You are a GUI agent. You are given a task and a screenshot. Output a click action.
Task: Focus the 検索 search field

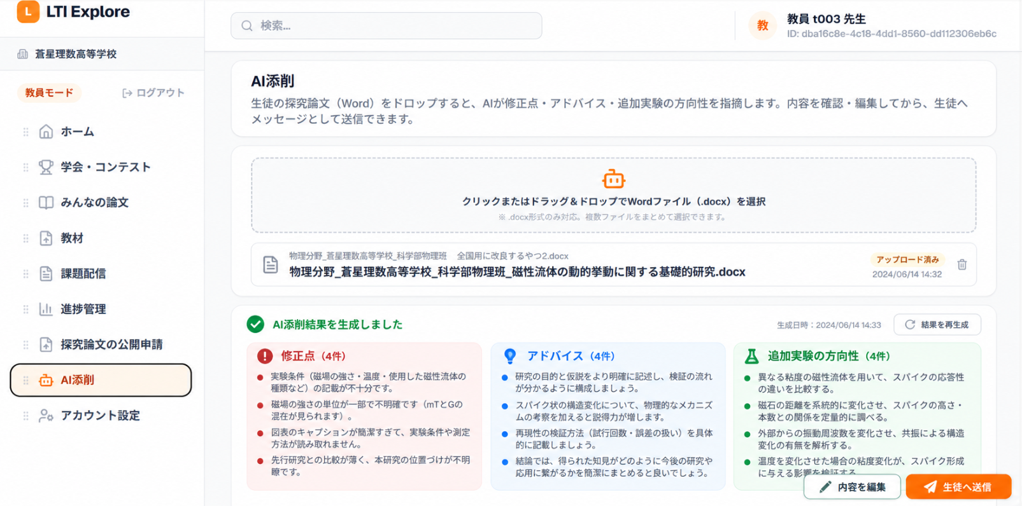click(x=387, y=26)
